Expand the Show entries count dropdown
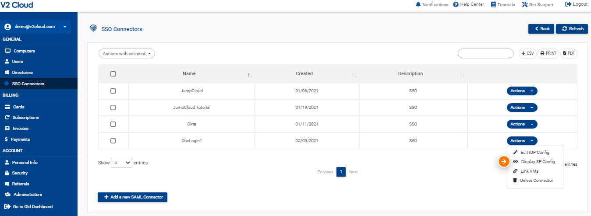This screenshot has width=591, height=216. coord(121,163)
